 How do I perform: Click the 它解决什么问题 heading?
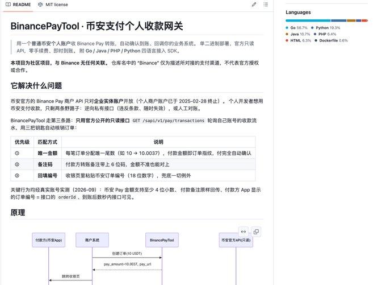36,86
